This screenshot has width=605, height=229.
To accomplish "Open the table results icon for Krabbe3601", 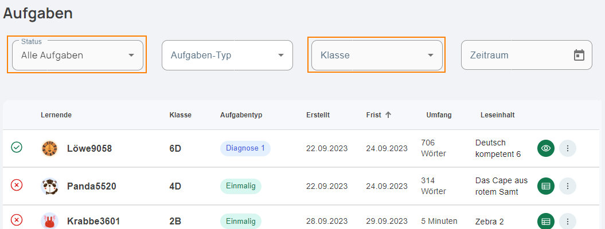I will click(x=545, y=222).
